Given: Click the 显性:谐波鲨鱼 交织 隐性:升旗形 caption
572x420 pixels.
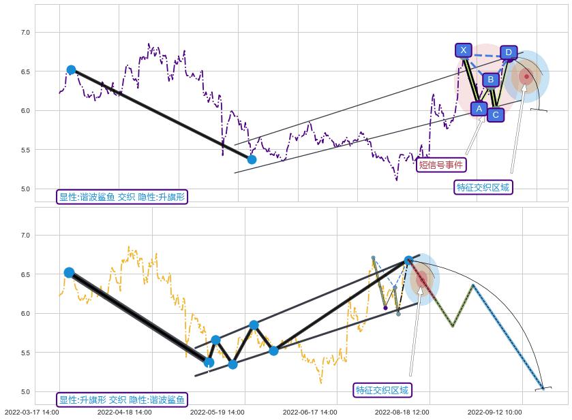Looking at the screenshot, I should 122,197.
